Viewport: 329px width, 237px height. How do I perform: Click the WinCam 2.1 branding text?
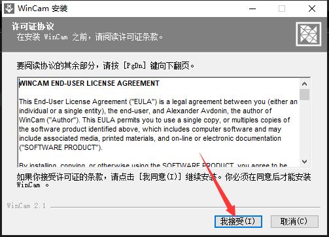(x=26, y=206)
